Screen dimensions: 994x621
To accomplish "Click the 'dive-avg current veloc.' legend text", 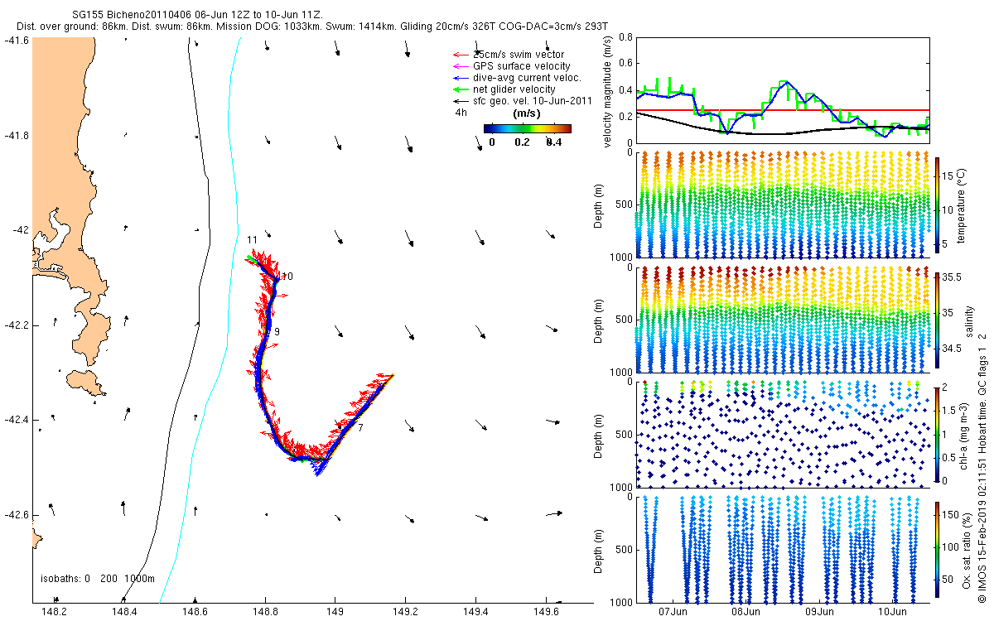I will point(527,78).
